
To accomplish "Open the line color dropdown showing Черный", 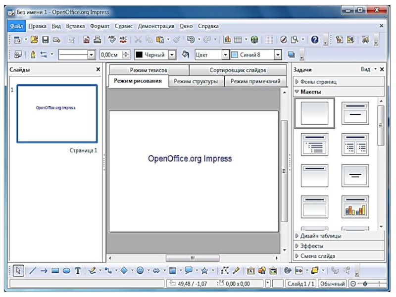I will click(x=172, y=55).
